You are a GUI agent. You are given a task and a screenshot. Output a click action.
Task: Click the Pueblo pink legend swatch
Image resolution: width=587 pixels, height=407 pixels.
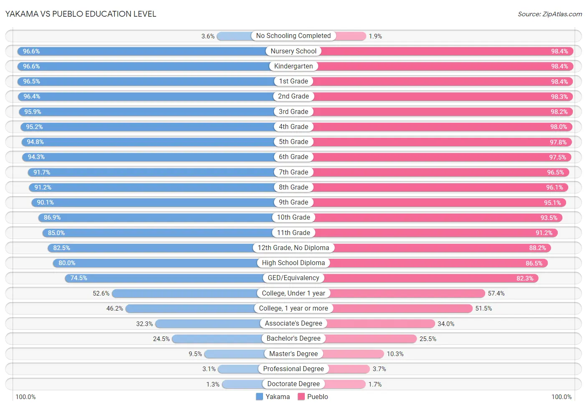301,397
